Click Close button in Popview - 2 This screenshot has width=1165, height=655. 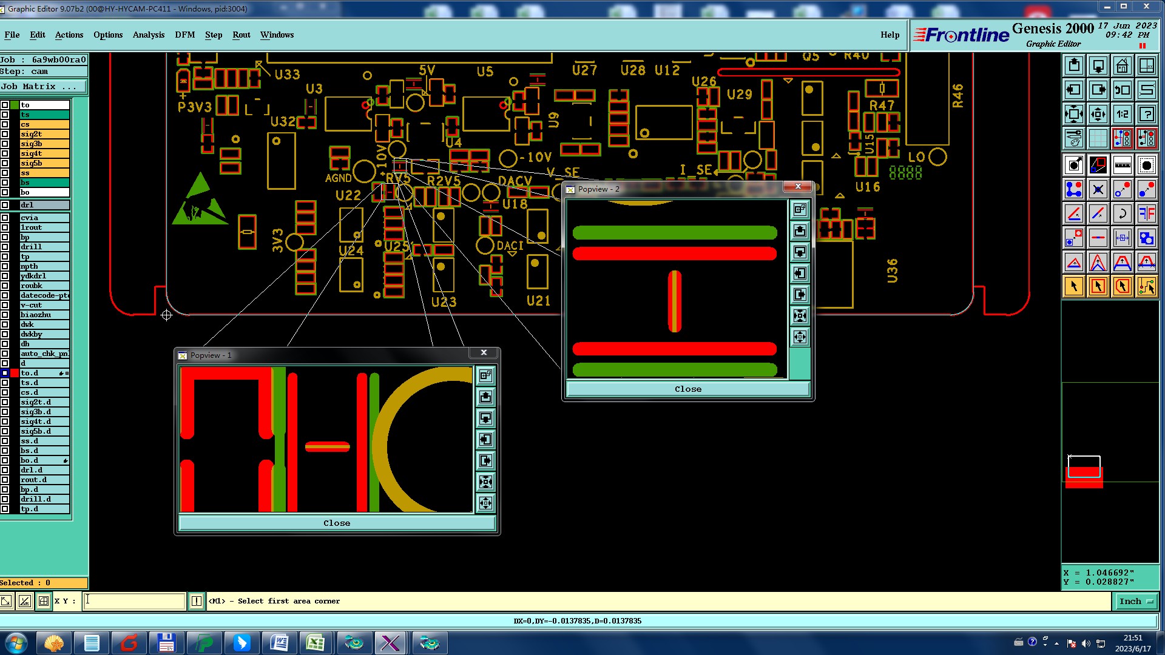click(688, 389)
